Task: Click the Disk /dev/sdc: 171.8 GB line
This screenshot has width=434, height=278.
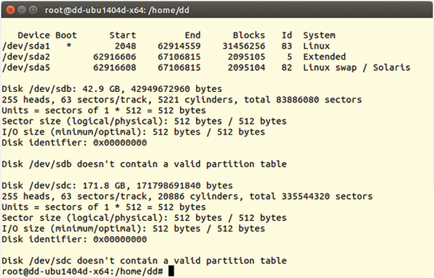Action: pyautogui.click(x=117, y=185)
